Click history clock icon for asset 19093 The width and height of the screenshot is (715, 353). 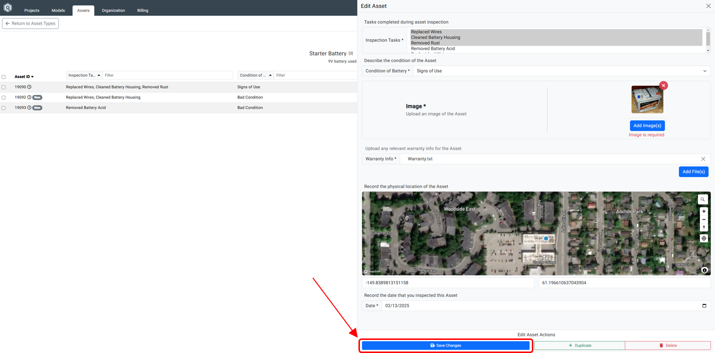point(29,108)
